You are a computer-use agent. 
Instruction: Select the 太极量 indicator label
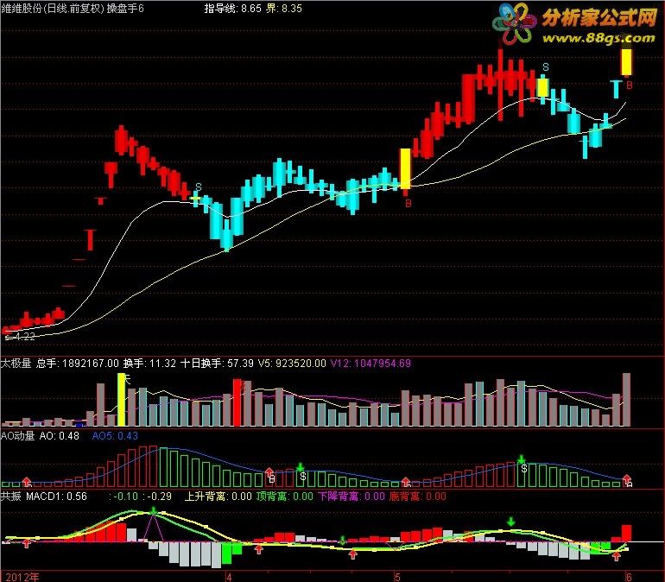pos(16,364)
